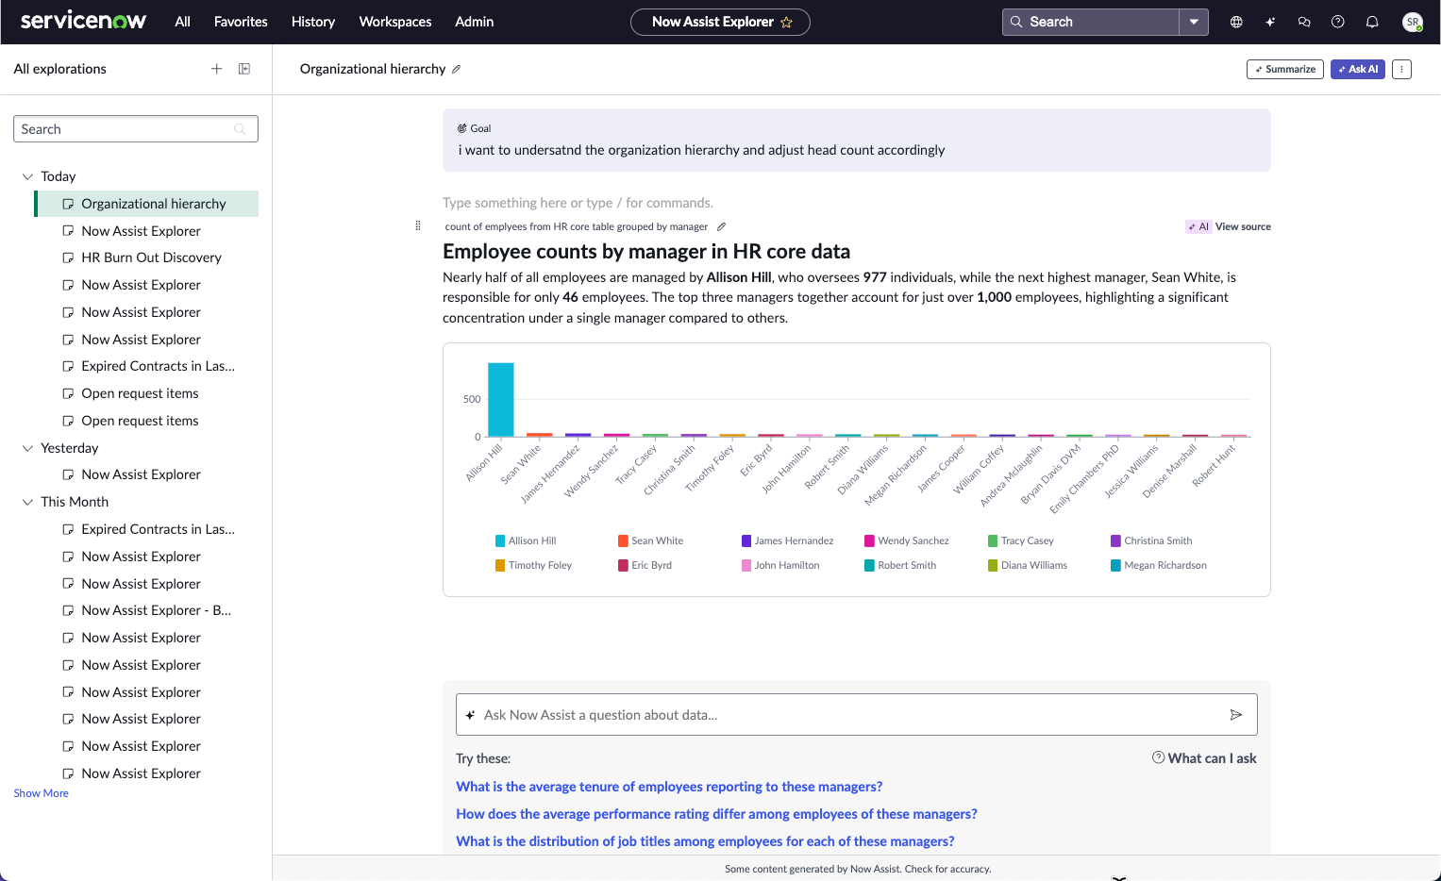Select Organizational hierarchy exploration
Screen dimensions: 1441x881
point(146,204)
